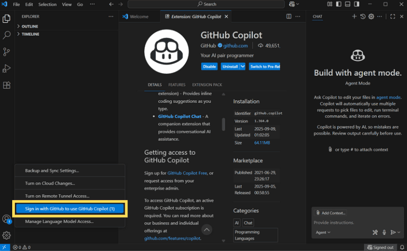407x251 pixels.
Task: Open editor More Actions ellipsis
Action: click(298, 16)
